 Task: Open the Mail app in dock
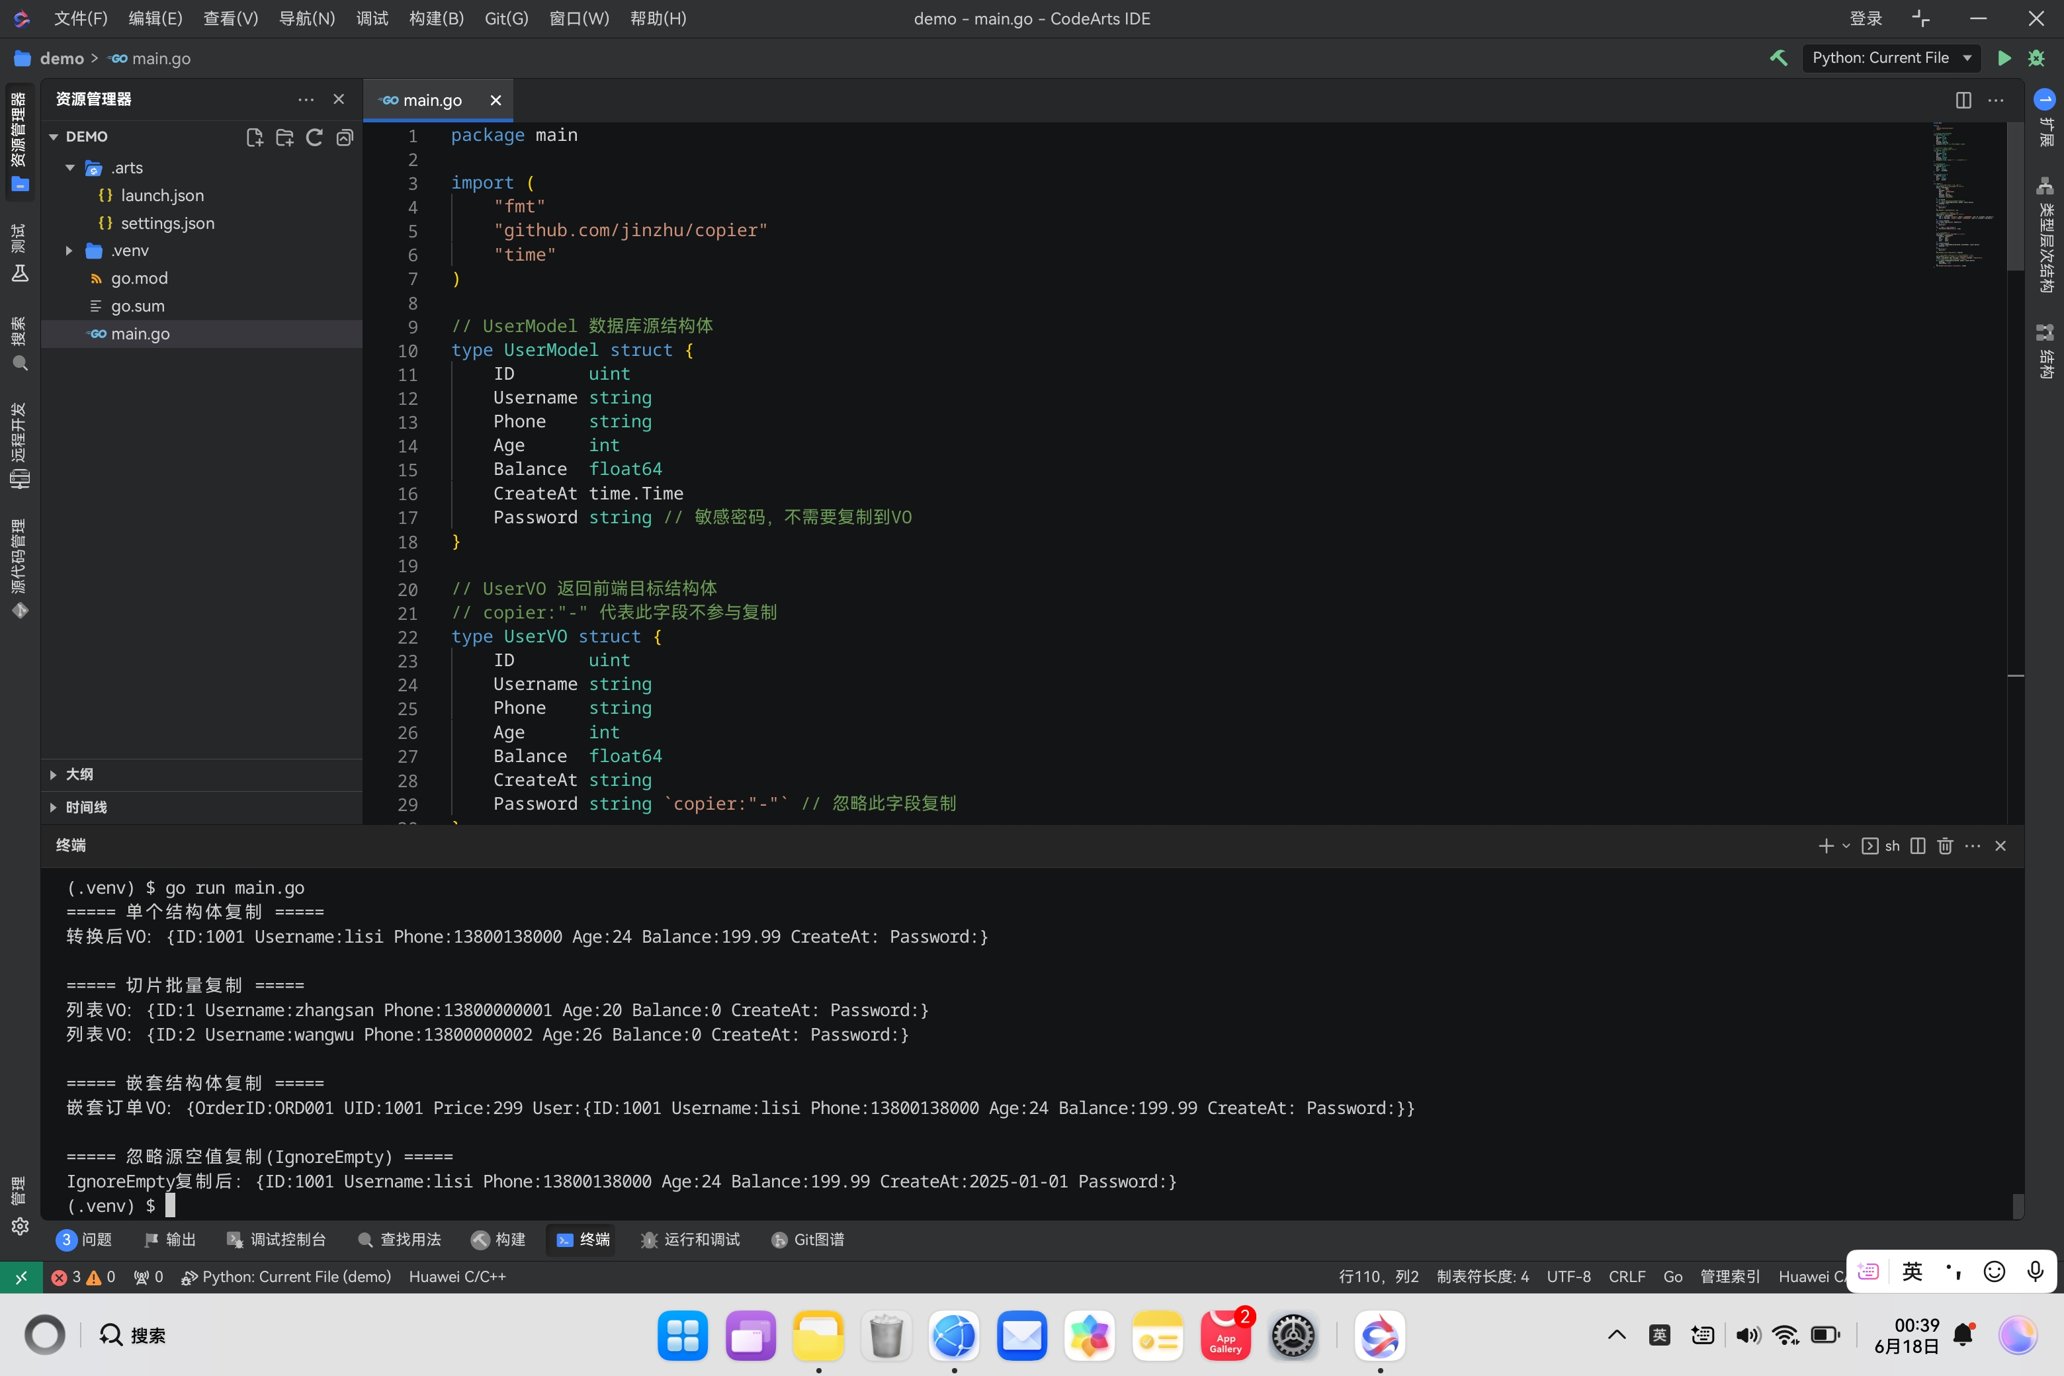pyautogui.click(x=1021, y=1336)
